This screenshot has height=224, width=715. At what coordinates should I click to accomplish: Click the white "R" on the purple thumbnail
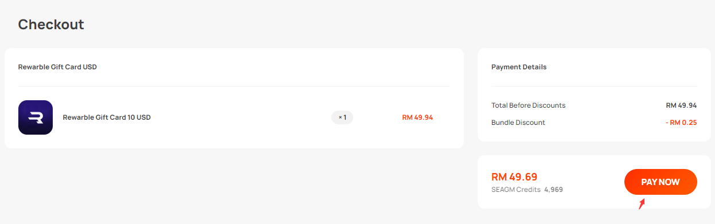(x=36, y=117)
